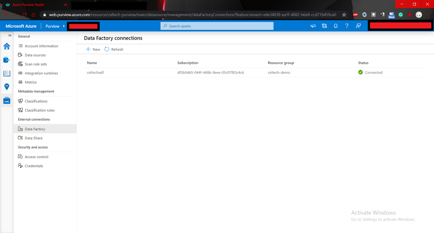Open the browser three-dot menu

pyautogui.click(x=428, y=15)
